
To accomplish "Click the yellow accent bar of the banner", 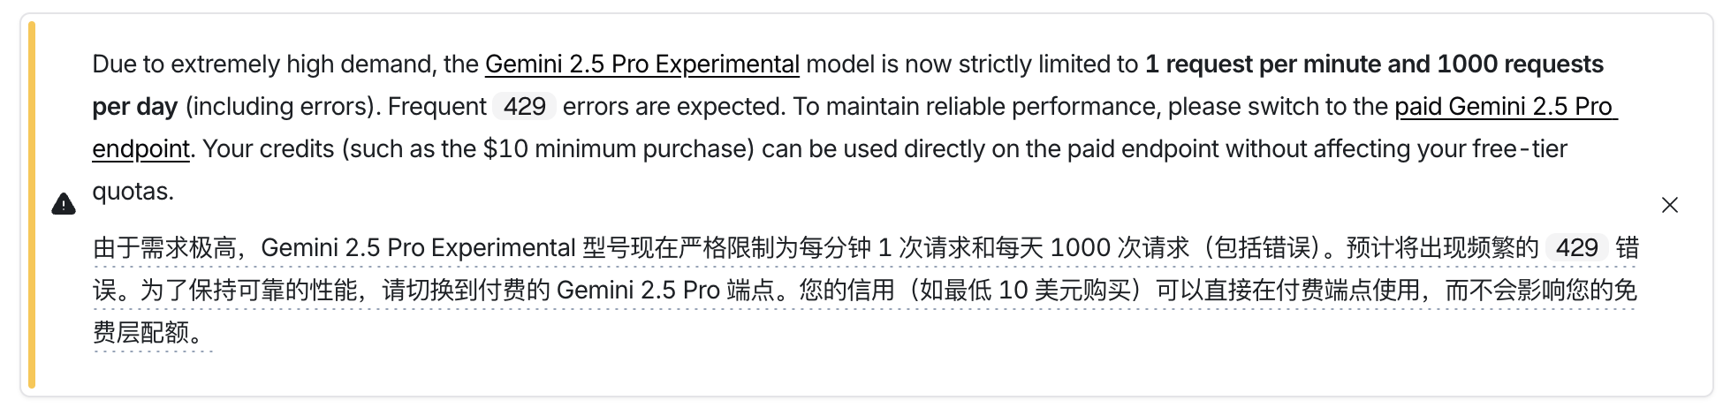I will point(32,205).
